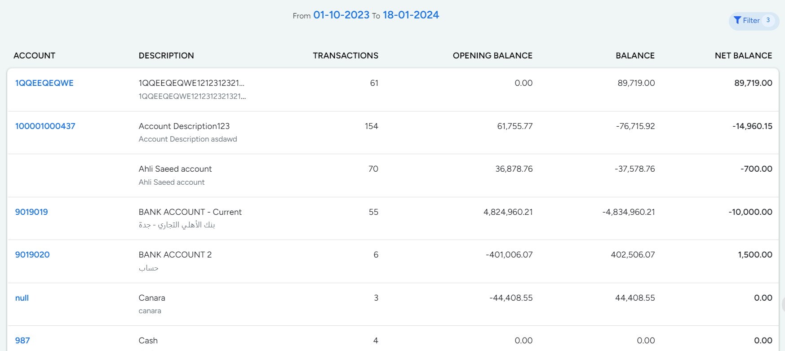This screenshot has height=351, width=785.
Task: Select description Account Description123
Action: (x=184, y=126)
